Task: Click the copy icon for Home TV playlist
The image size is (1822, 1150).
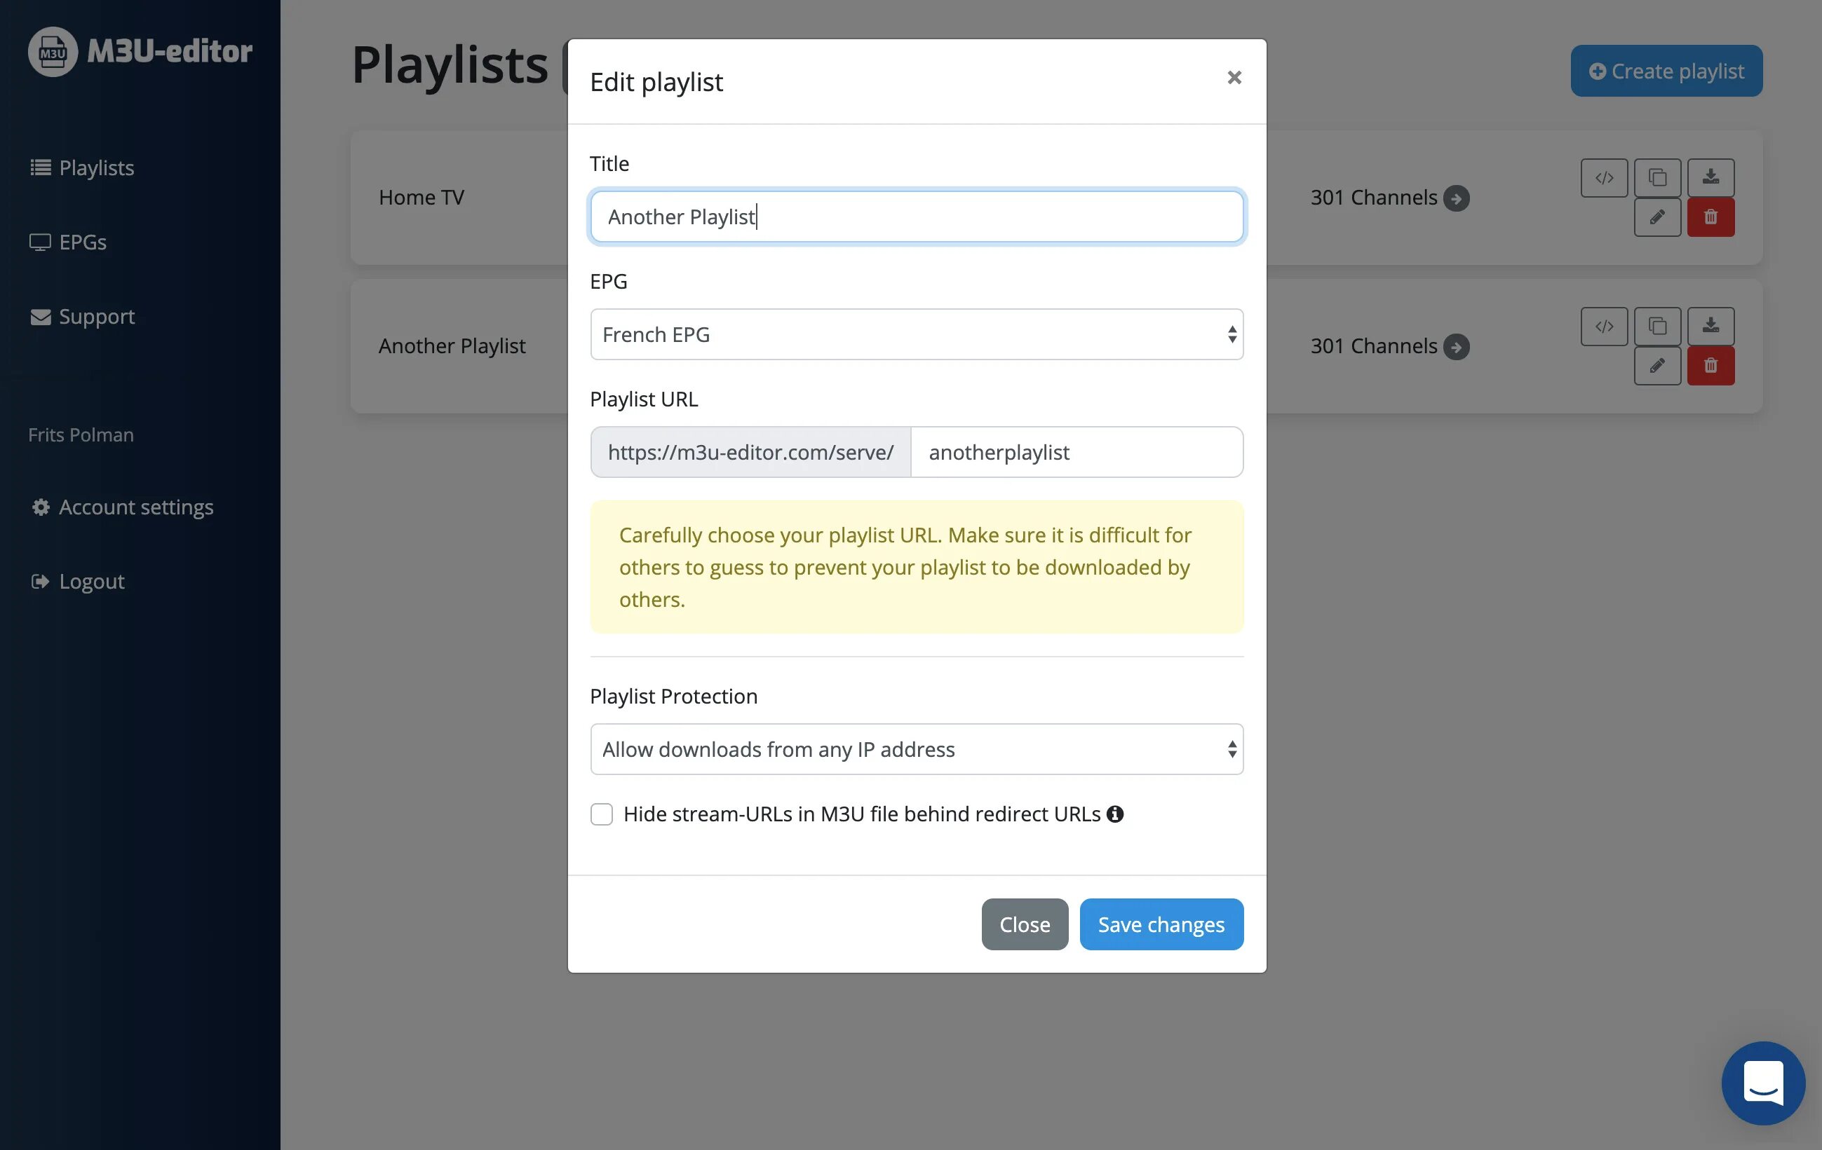Action: pyautogui.click(x=1657, y=178)
